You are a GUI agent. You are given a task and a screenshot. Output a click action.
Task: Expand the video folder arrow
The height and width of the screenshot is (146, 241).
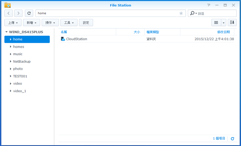coord(11,84)
